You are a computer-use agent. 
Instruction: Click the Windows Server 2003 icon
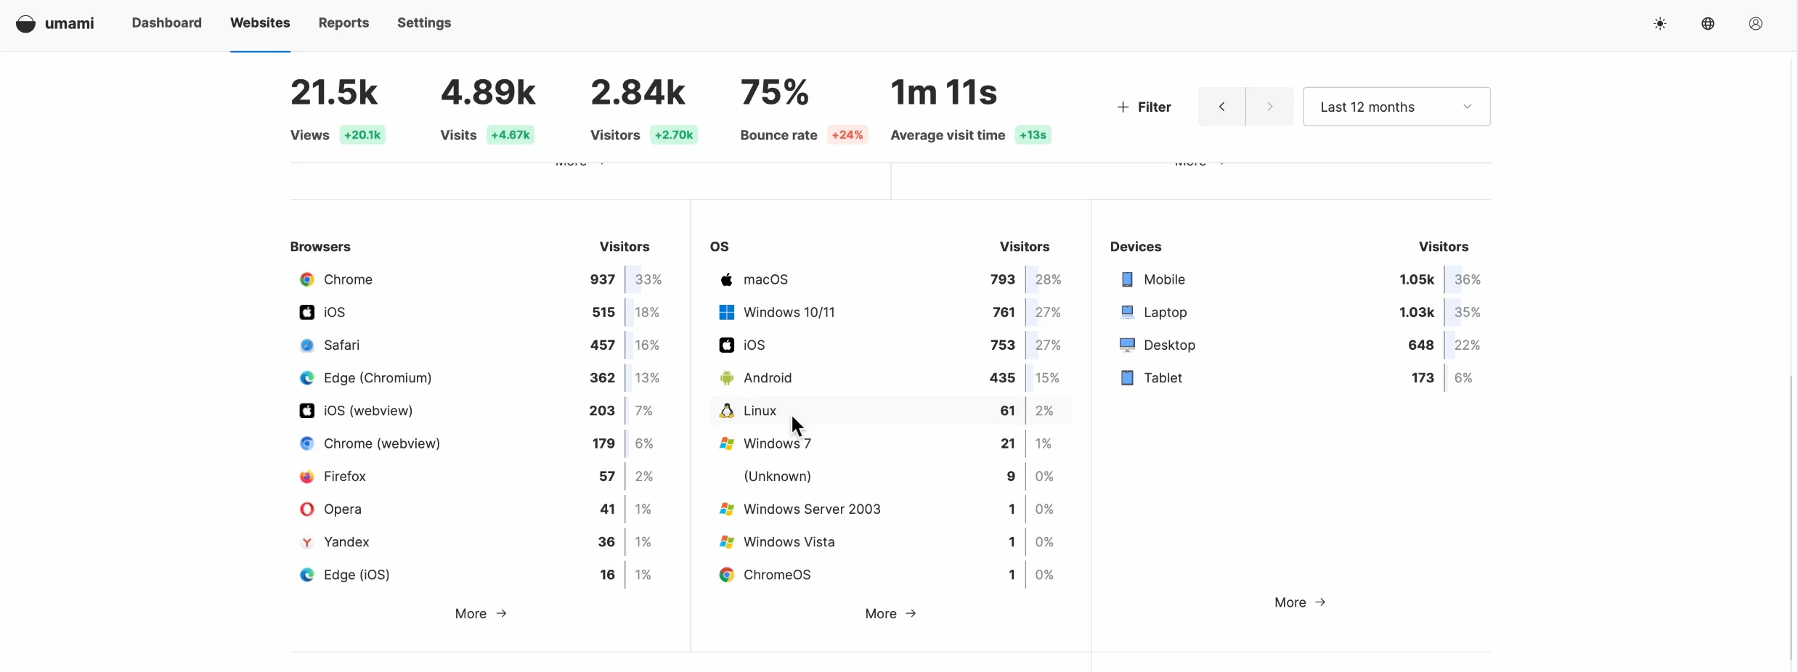pyautogui.click(x=726, y=509)
